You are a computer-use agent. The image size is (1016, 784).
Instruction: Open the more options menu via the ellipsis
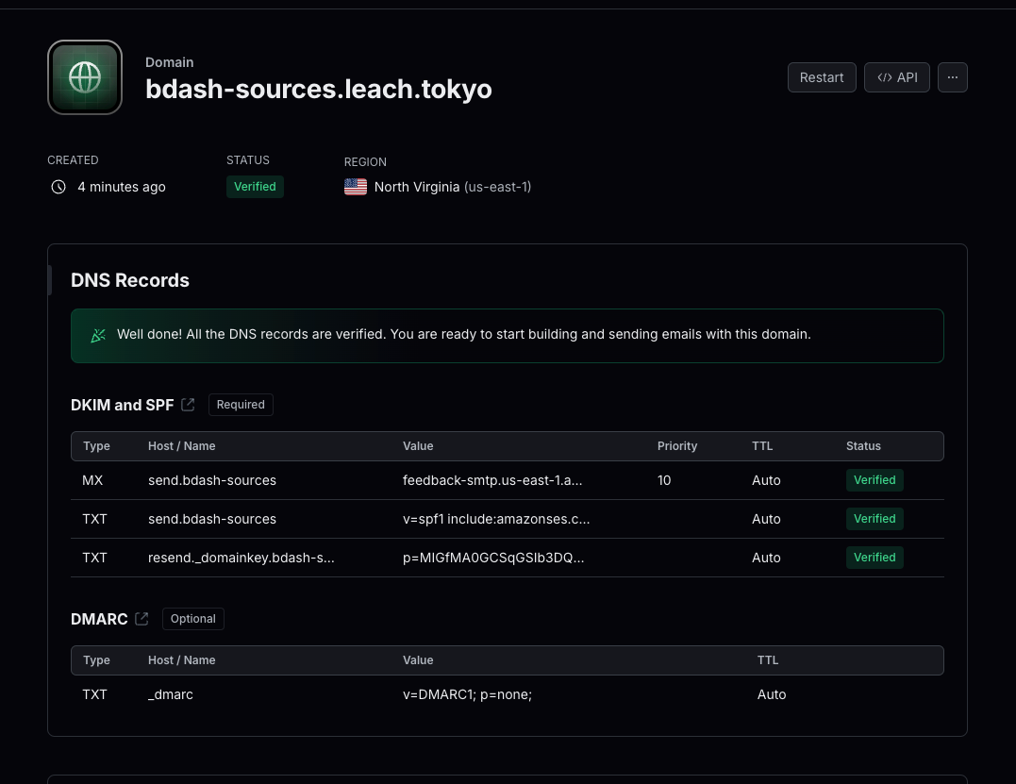pos(952,77)
